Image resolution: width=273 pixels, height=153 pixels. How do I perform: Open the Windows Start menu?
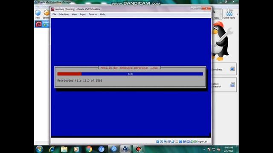[39, 149]
